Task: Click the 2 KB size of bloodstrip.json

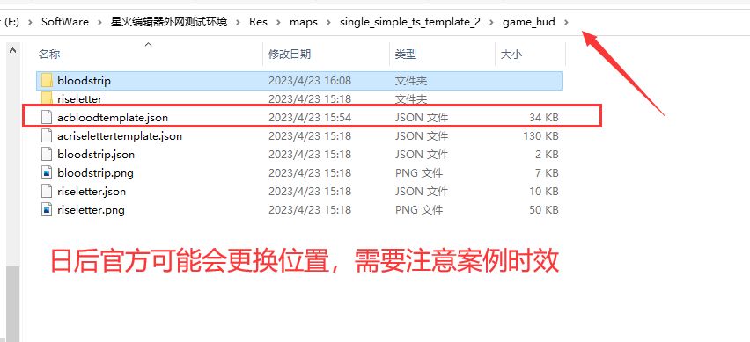Action: (547, 155)
